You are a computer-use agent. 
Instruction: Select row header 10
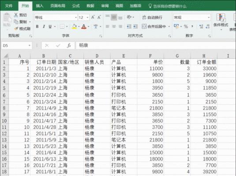4,121
